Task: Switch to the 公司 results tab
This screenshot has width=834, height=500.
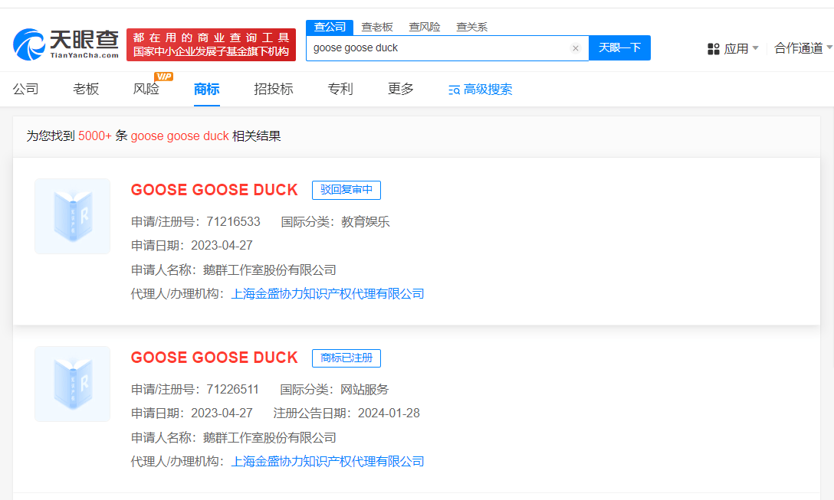Action: 25,89
